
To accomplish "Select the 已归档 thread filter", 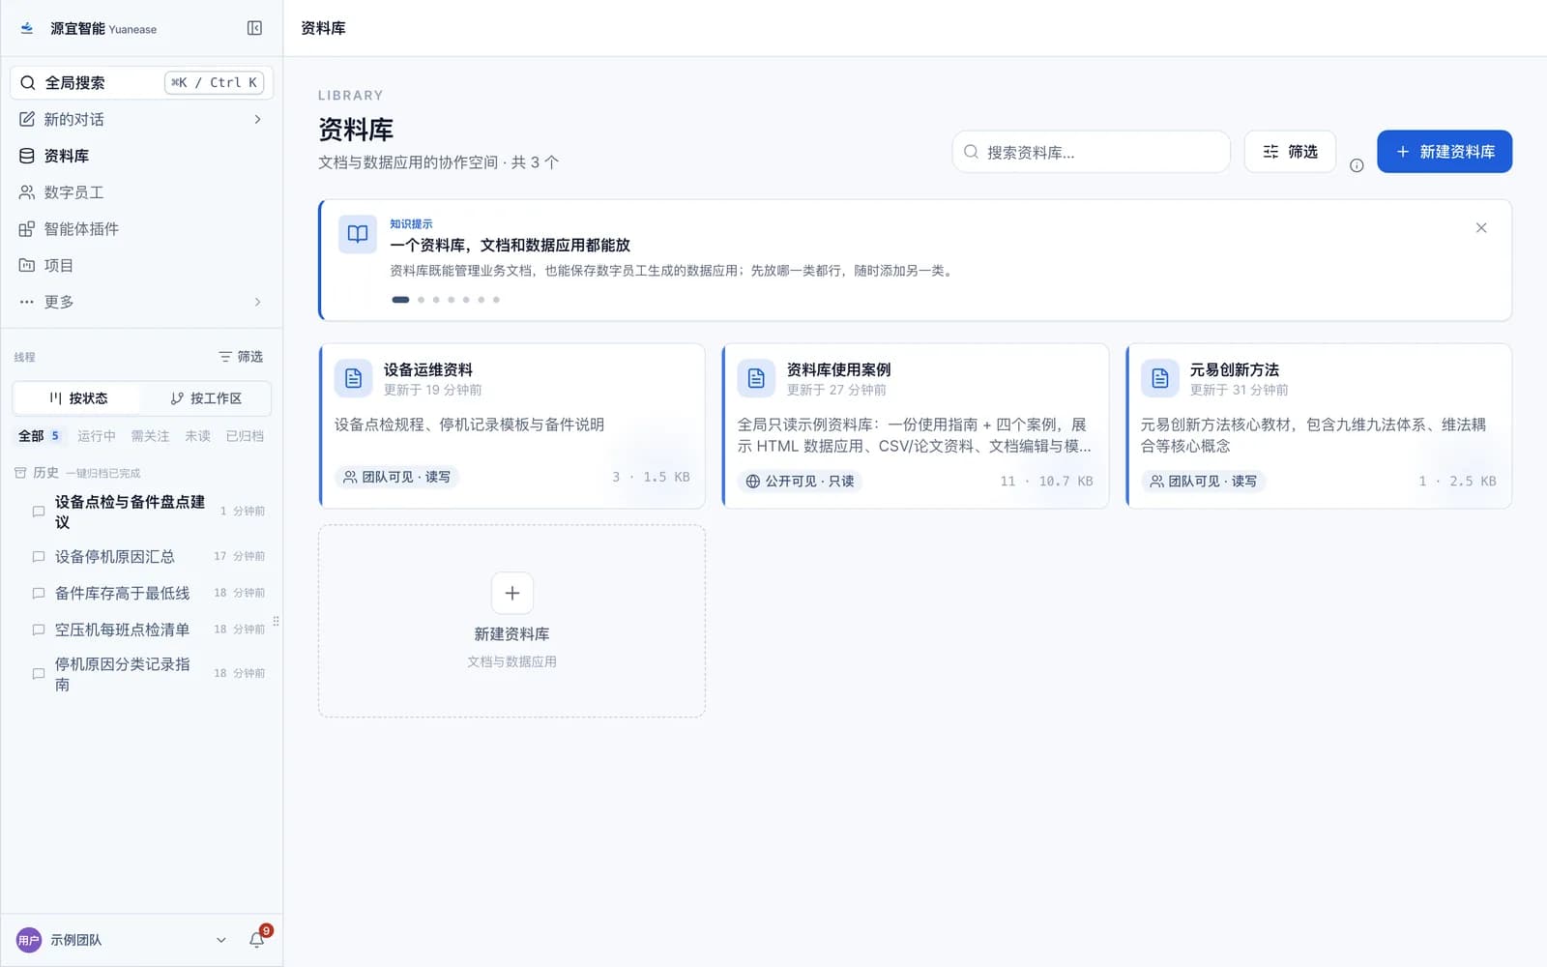I will point(245,436).
